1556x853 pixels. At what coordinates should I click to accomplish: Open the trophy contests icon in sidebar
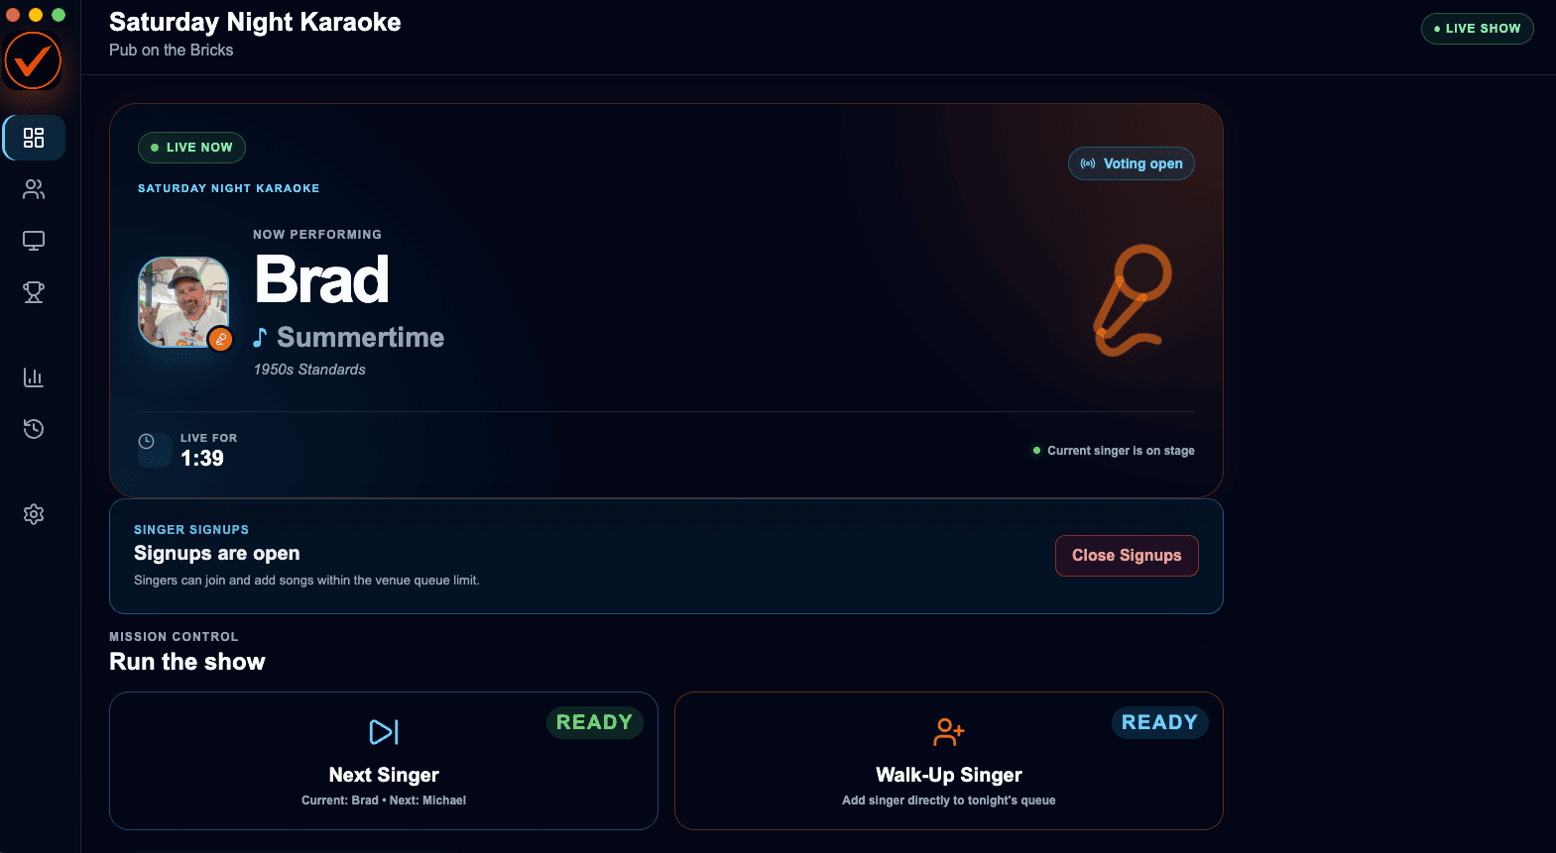point(34,292)
